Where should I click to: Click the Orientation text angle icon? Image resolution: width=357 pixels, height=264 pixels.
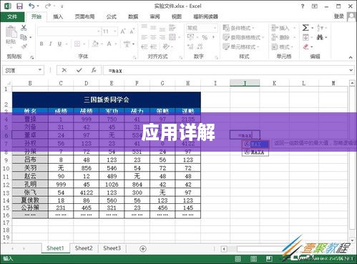tap(166, 47)
